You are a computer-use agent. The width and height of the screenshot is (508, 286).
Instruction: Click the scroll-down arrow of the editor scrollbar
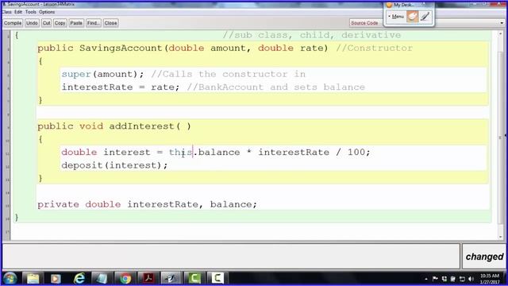click(501, 237)
